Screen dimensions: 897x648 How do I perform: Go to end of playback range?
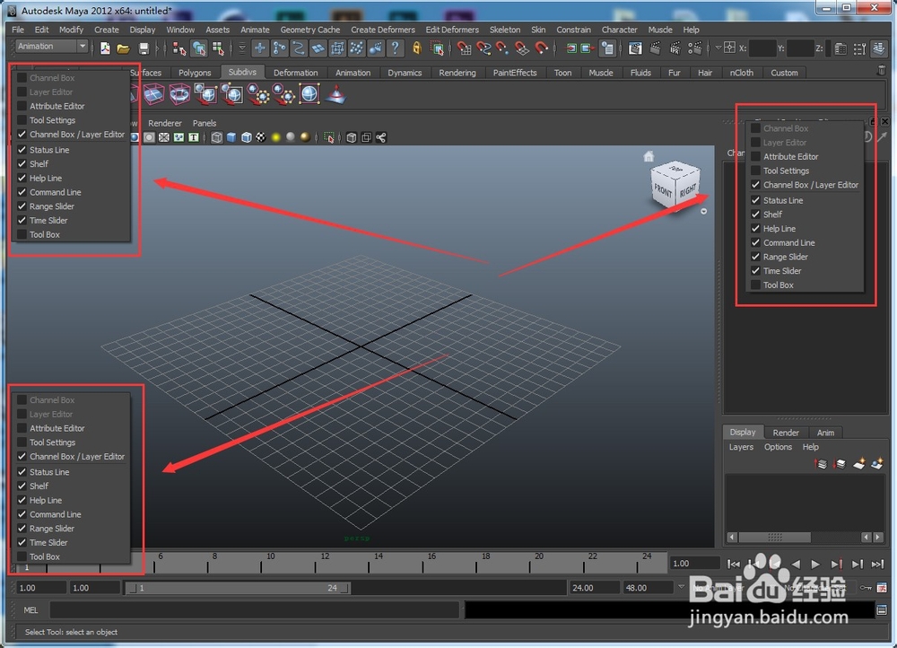[x=877, y=565]
